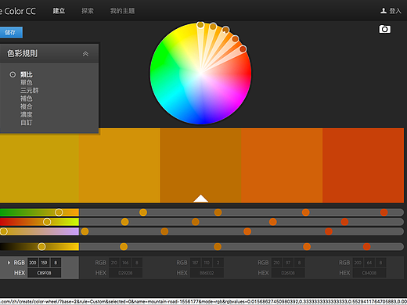Click the third-row slider dot under the C84008 swatch
This screenshot has width=407, height=305.
[329, 231]
